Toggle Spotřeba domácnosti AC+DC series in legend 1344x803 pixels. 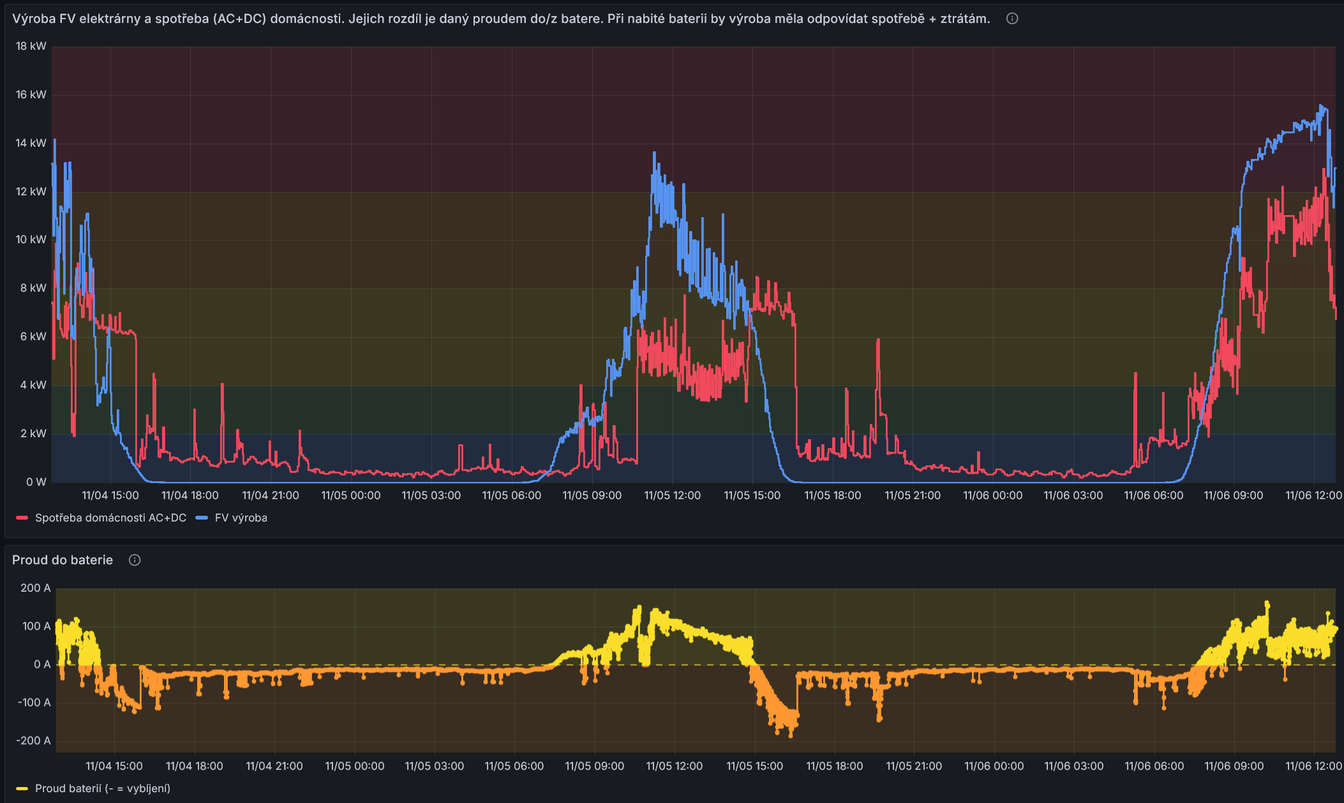coord(110,518)
